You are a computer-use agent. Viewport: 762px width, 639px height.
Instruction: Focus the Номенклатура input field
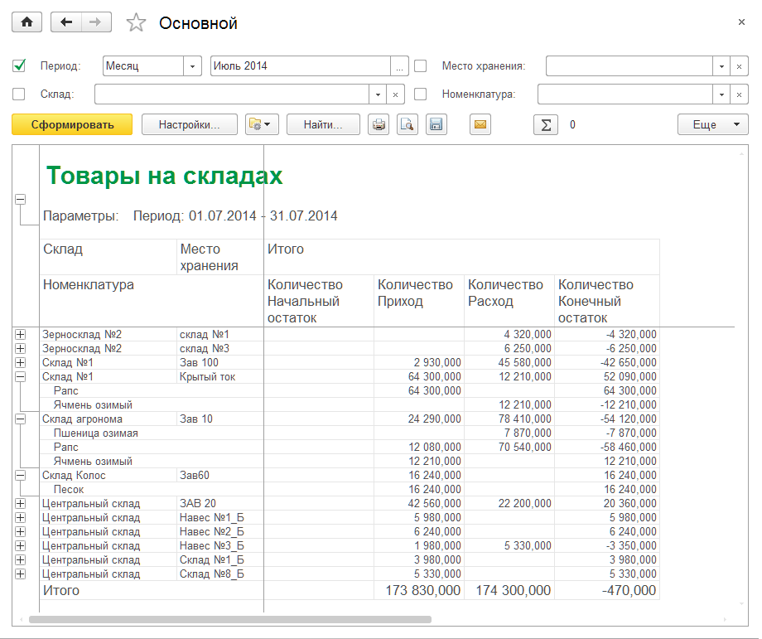(625, 94)
